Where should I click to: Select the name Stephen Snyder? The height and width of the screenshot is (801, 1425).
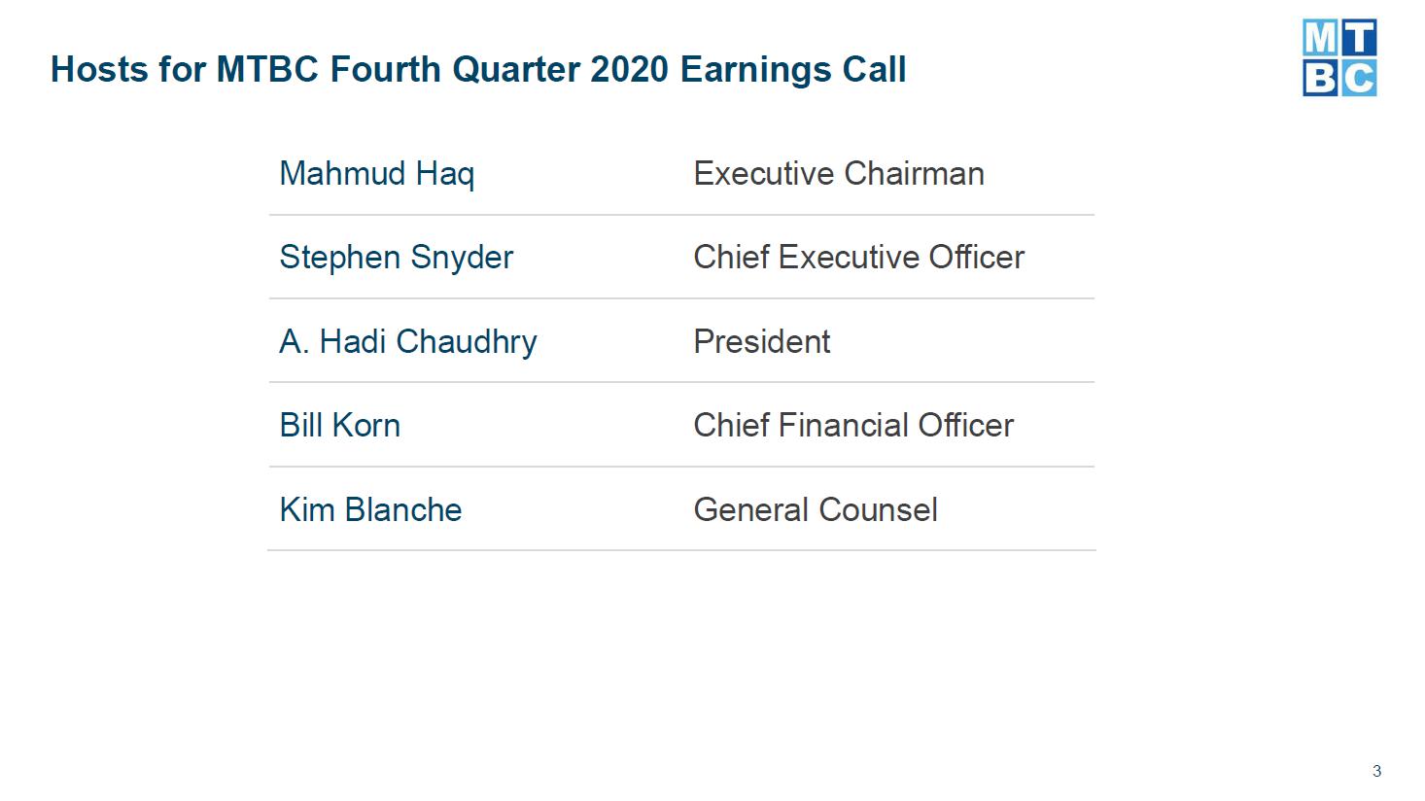tap(397, 258)
